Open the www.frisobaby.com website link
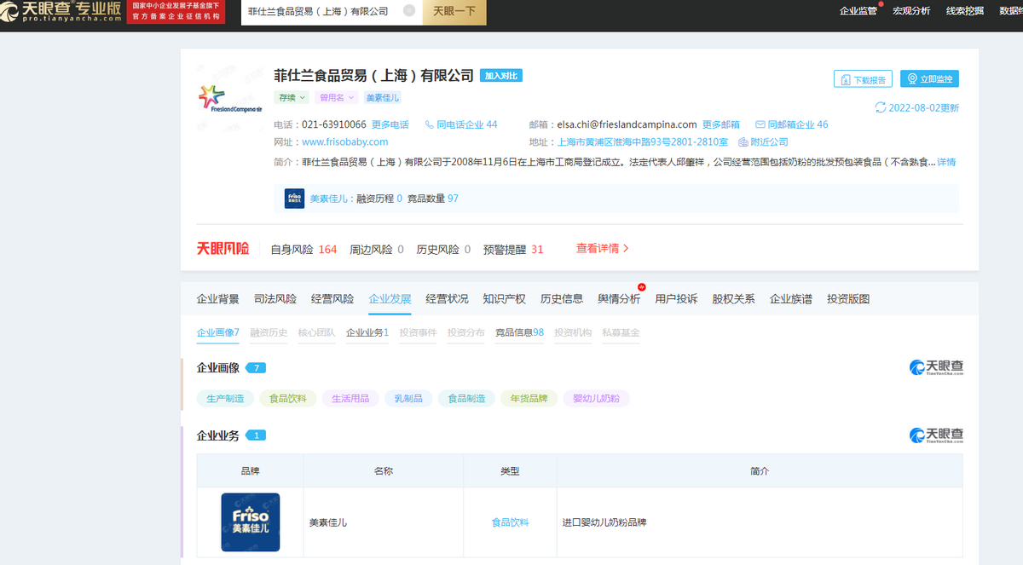Screen dimensions: 1023x565 [345, 142]
